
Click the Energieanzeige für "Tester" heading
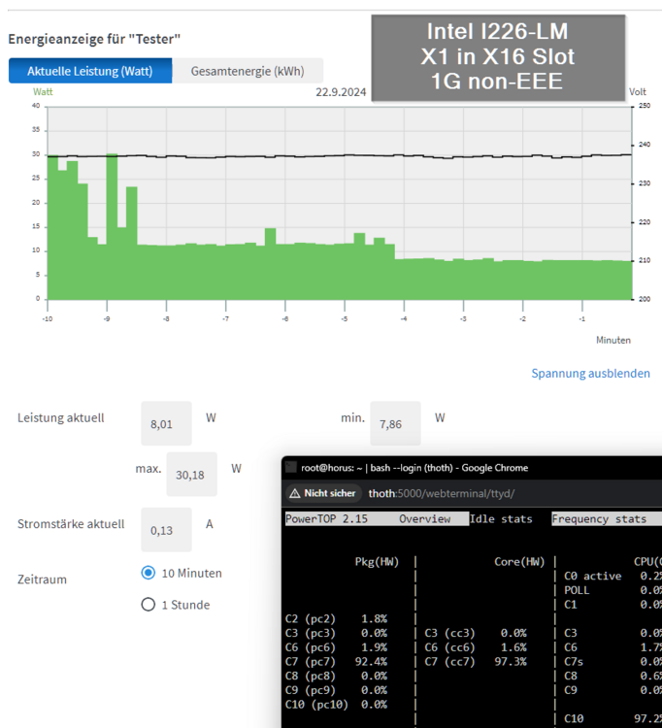[94, 39]
